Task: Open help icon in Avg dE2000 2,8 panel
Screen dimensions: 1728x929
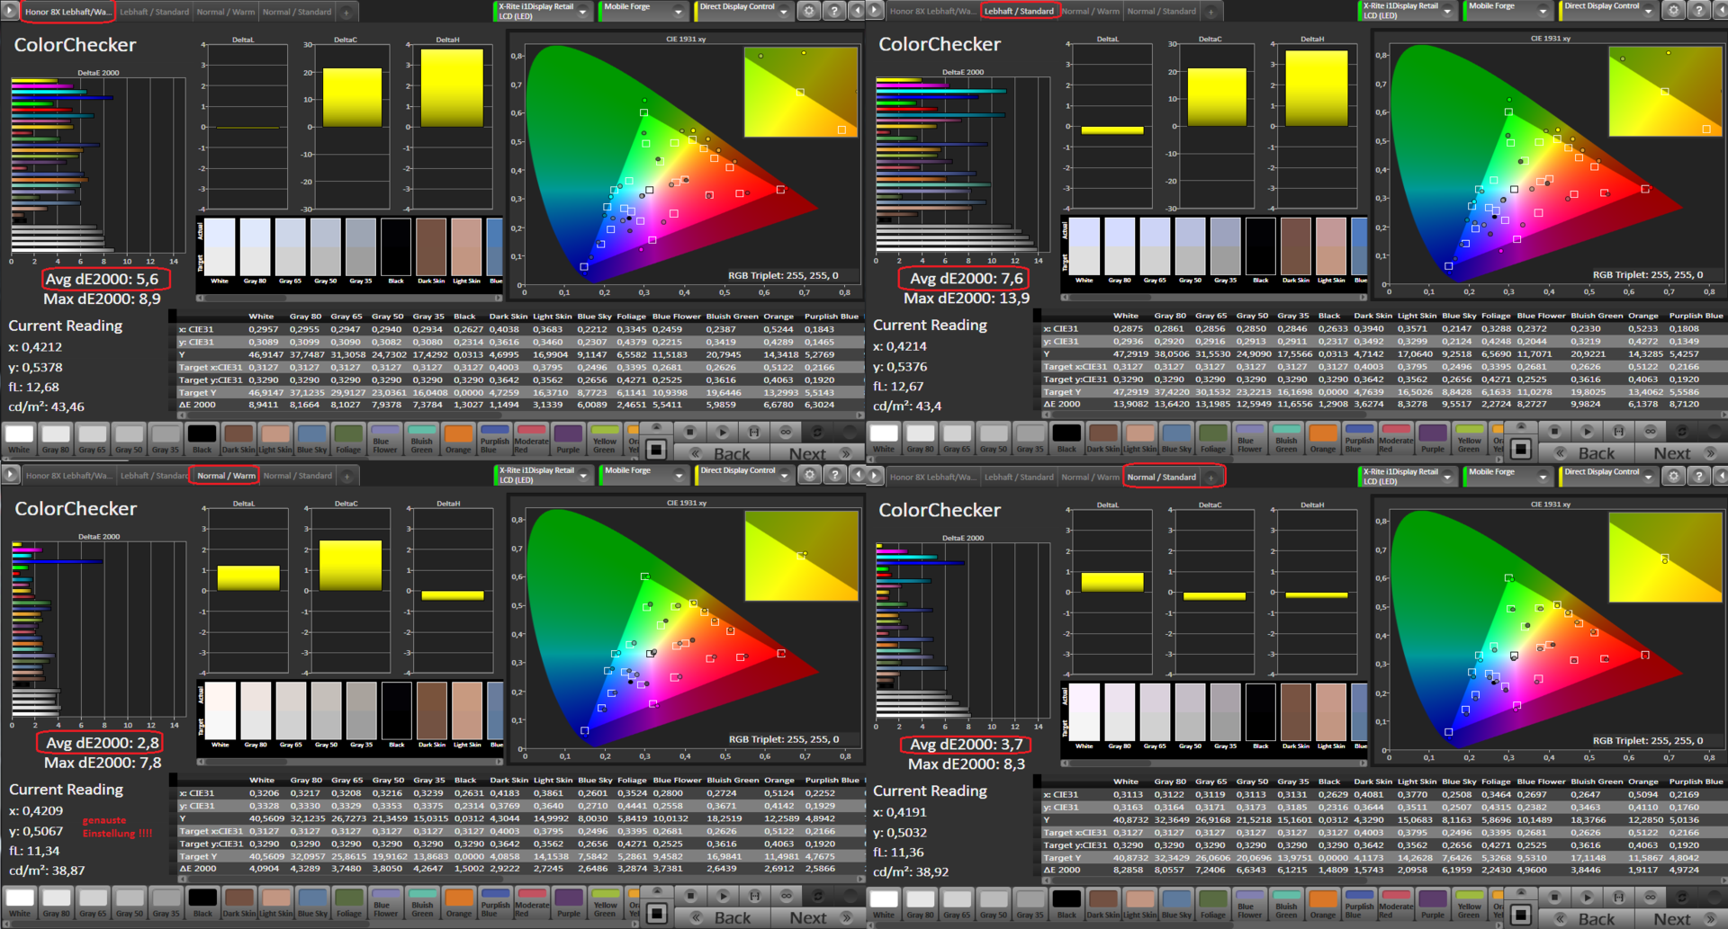Action: [x=835, y=474]
